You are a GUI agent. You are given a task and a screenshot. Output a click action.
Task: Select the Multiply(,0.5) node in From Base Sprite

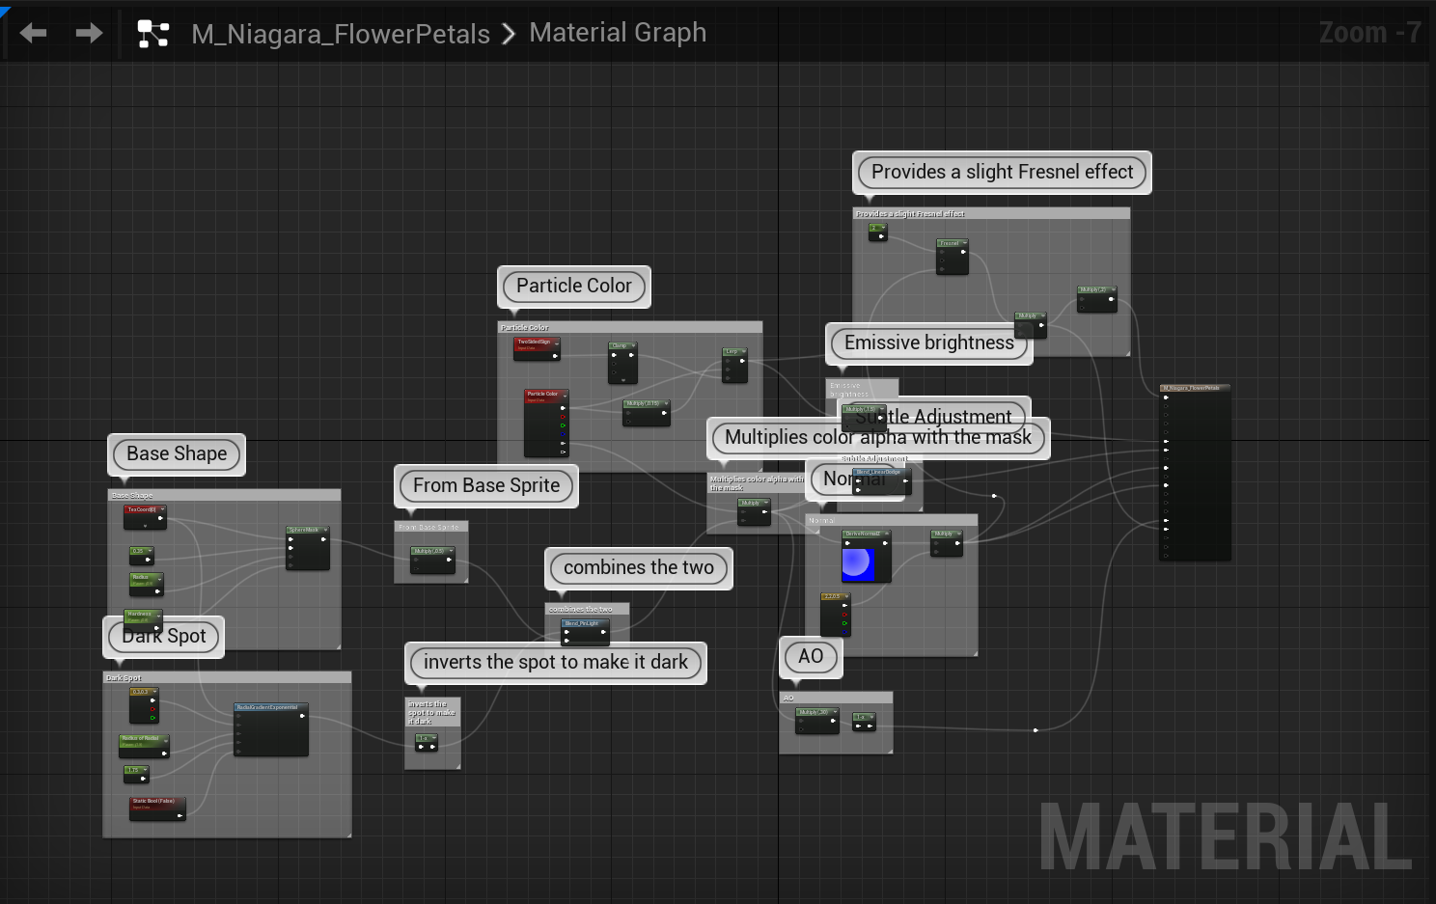click(432, 561)
